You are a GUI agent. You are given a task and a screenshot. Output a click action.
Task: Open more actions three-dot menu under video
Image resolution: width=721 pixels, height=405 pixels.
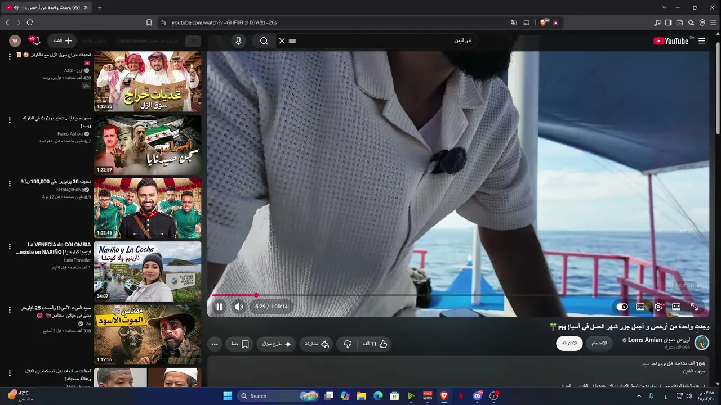tap(215, 344)
